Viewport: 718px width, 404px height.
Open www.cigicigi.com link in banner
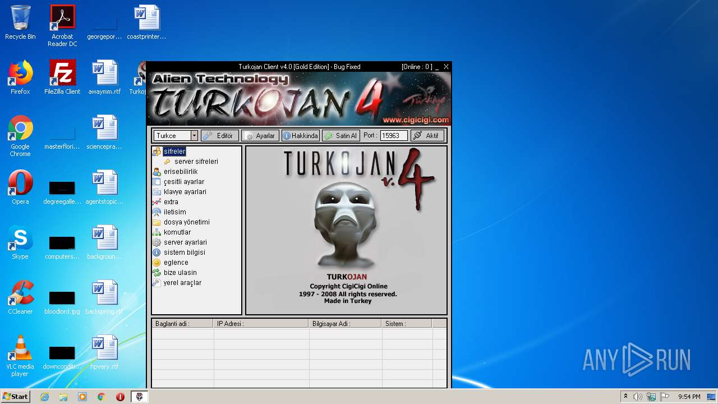pyautogui.click(x=416, y=120)
